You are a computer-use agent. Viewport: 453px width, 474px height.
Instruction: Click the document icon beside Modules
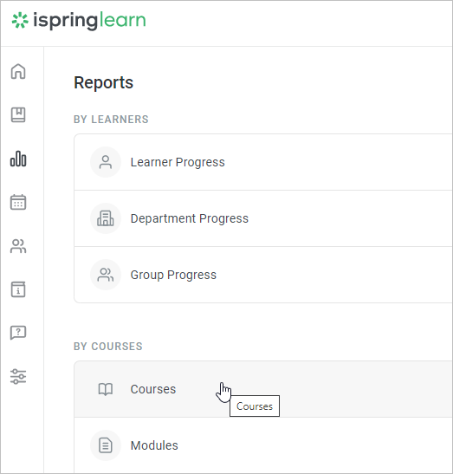click(106, 445)
